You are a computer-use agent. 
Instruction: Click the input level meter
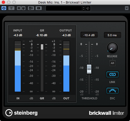coord(18,66)
